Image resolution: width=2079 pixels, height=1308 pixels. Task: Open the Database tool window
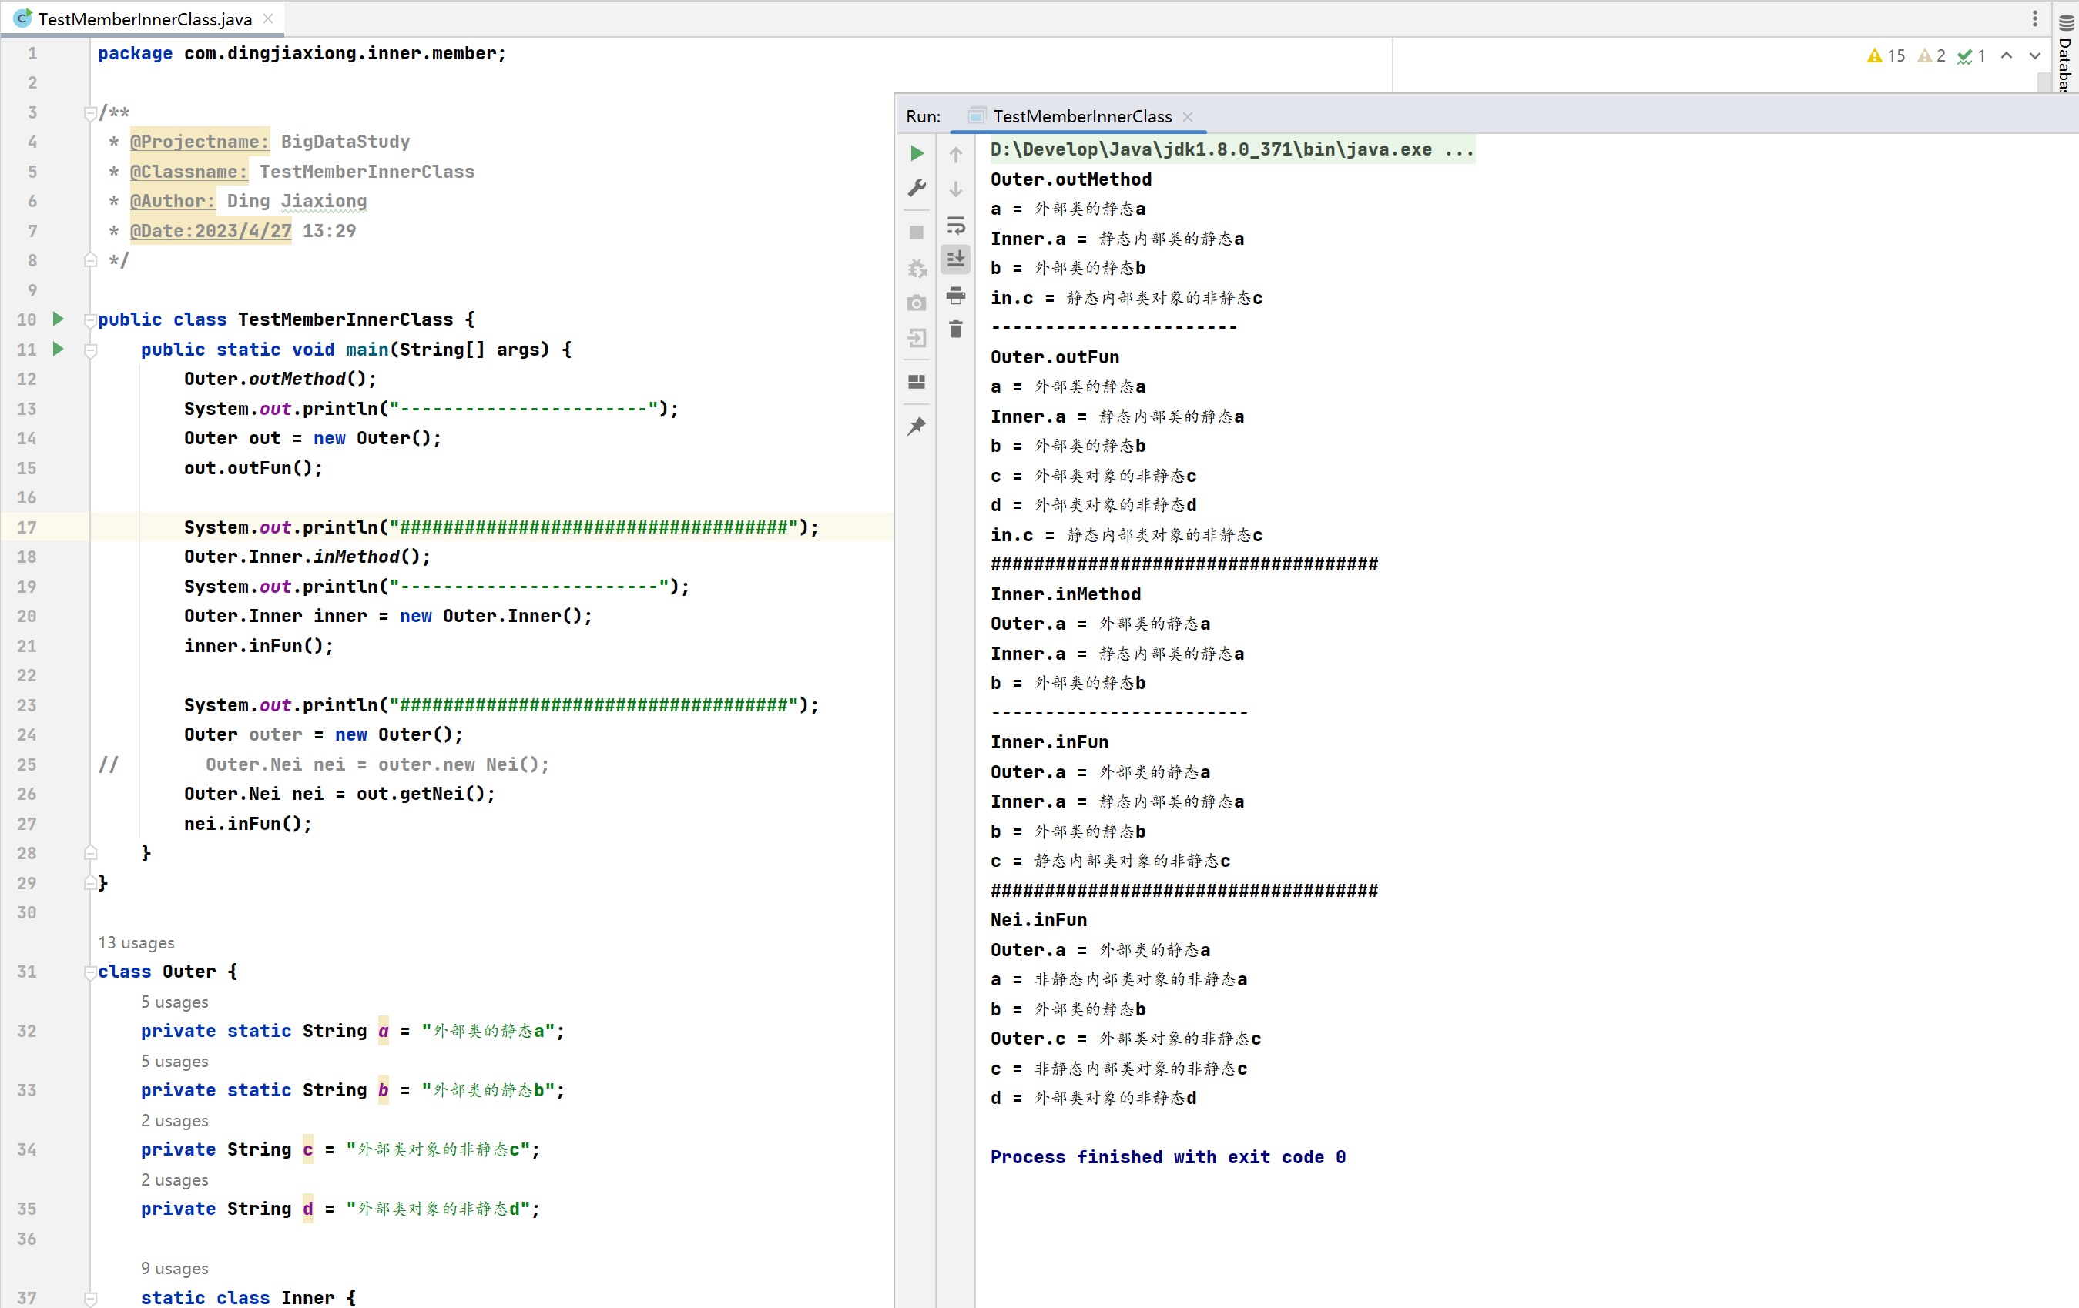[2066, 52]
